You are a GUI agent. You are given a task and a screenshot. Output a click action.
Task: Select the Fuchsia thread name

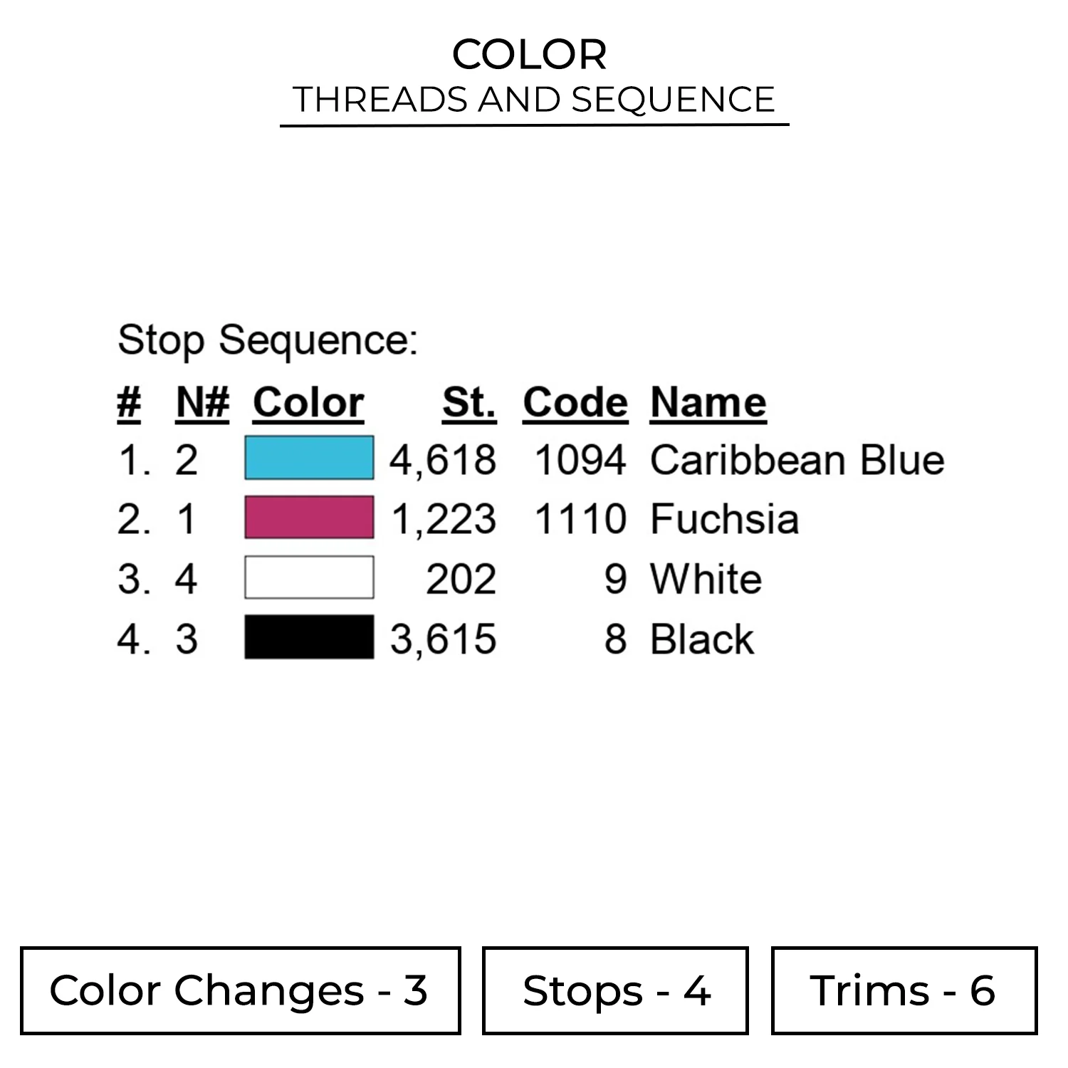coord(724,519)
